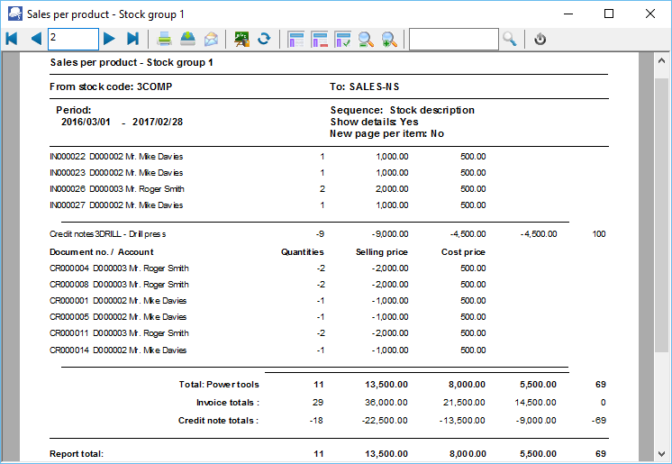This screenshot has width=672, height=464.
Task: Advance to next page
Action: click(x=109, y=39)
